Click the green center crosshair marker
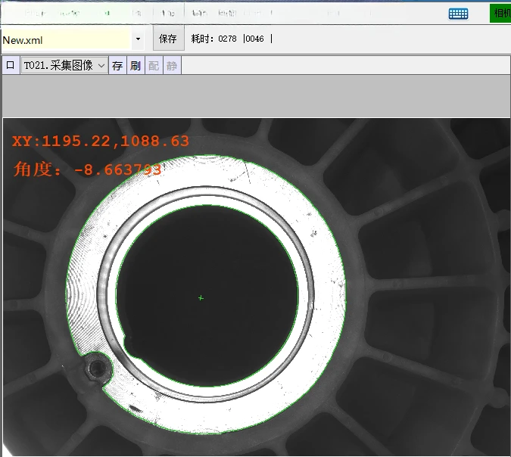Image resolution: width=511 pixels, height=457 pixels. click(201, 298)
